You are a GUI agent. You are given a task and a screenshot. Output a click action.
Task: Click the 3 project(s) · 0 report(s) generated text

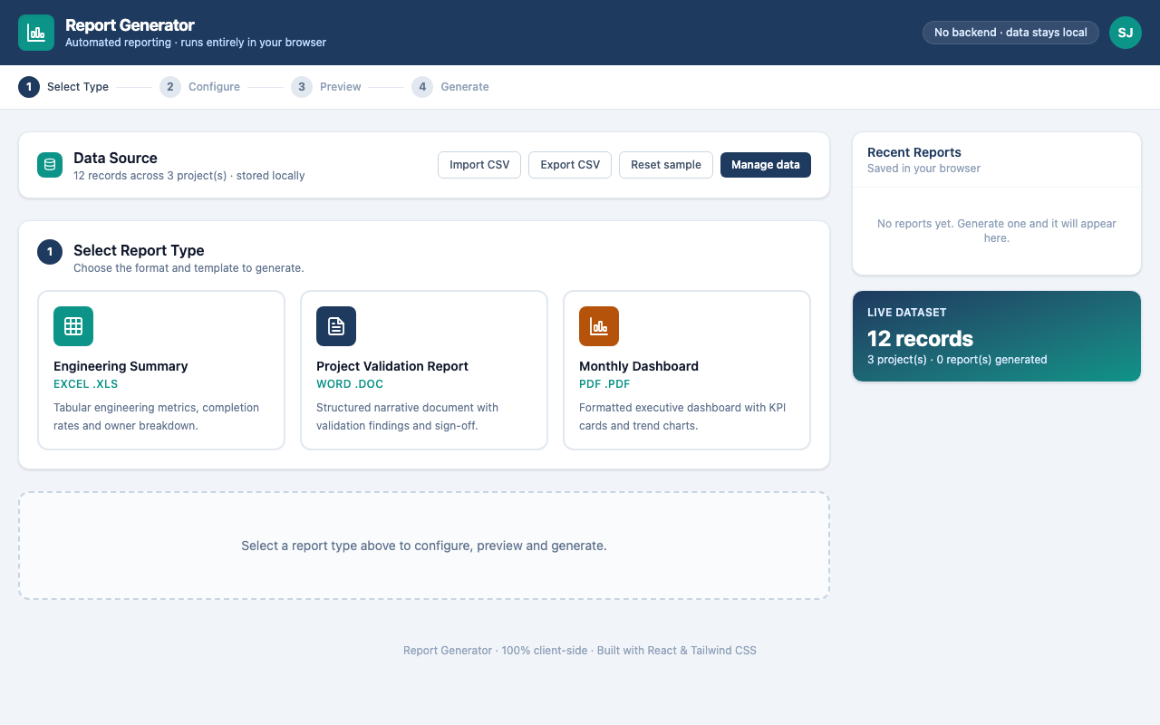pos(957,360)
